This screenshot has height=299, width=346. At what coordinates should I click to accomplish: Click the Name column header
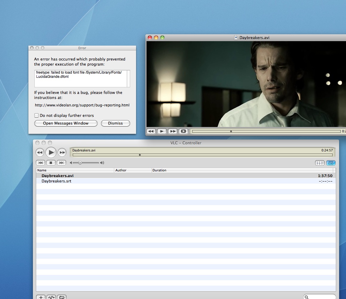75,170
